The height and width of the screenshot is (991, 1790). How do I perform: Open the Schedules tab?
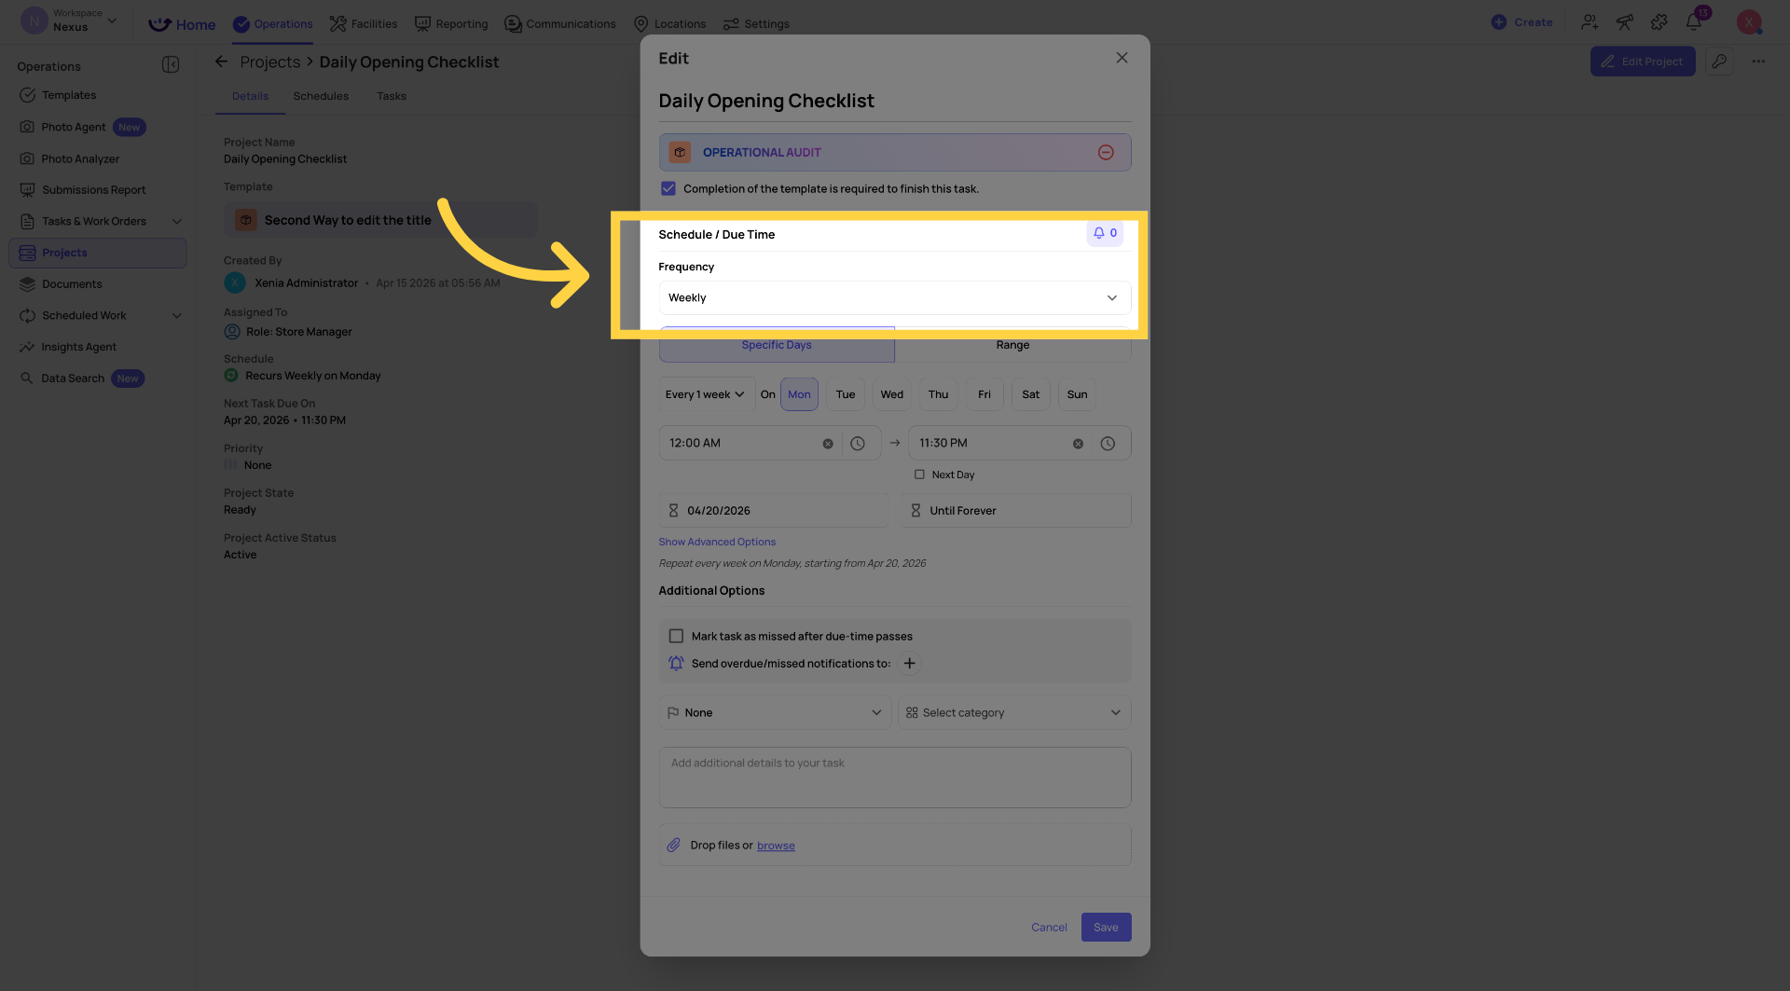point(321,96)
